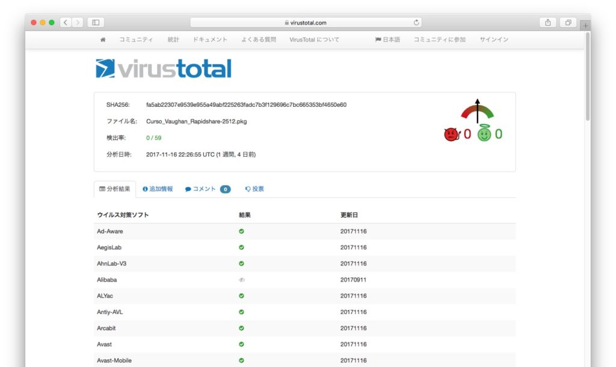Click Safari's share icon
The image size is (616, 367).
(x=548, y=22)
